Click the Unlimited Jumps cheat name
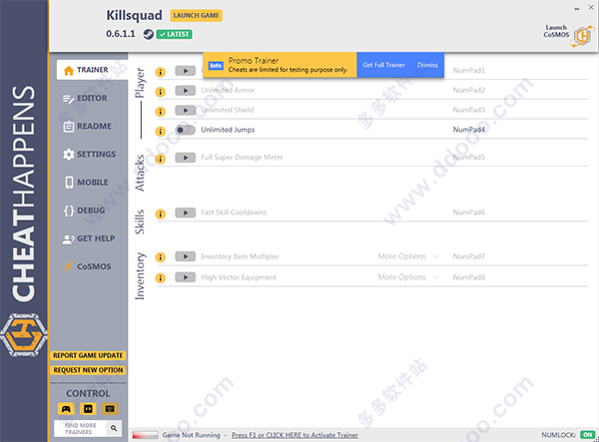 [228, 130]
